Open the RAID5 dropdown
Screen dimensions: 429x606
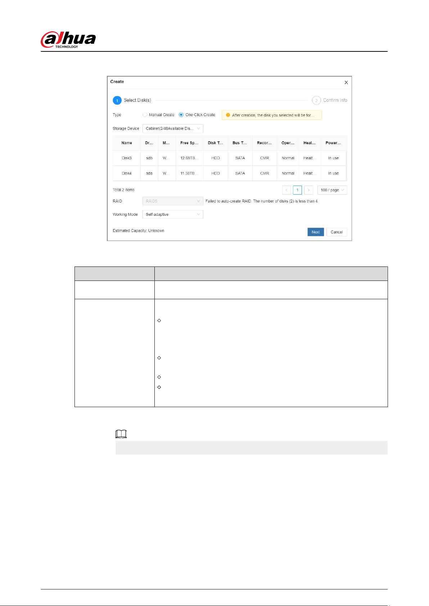pyautogui.click(x=173, y=201)
